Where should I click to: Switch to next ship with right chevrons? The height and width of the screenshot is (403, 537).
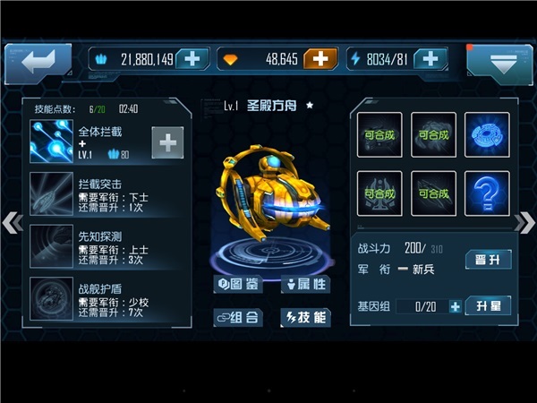[x=524, y=223]
